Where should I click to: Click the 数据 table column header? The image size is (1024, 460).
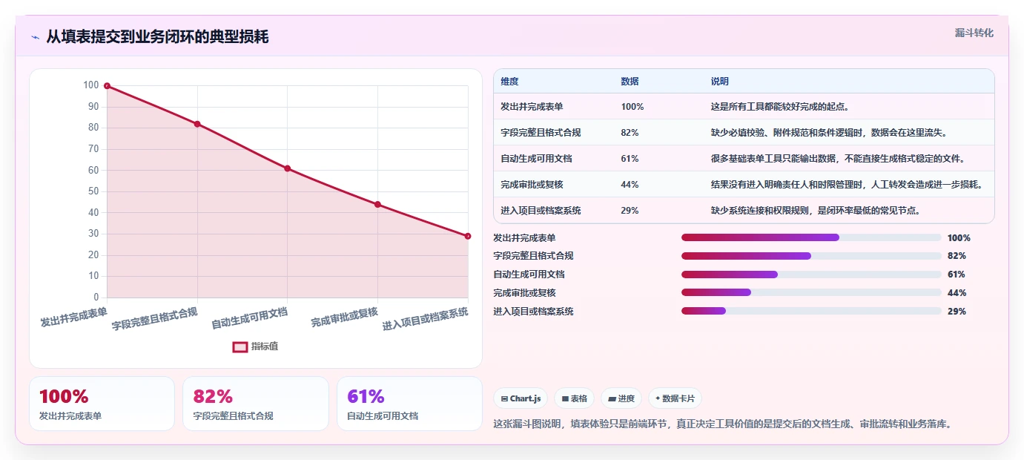[x=630, y=82]
